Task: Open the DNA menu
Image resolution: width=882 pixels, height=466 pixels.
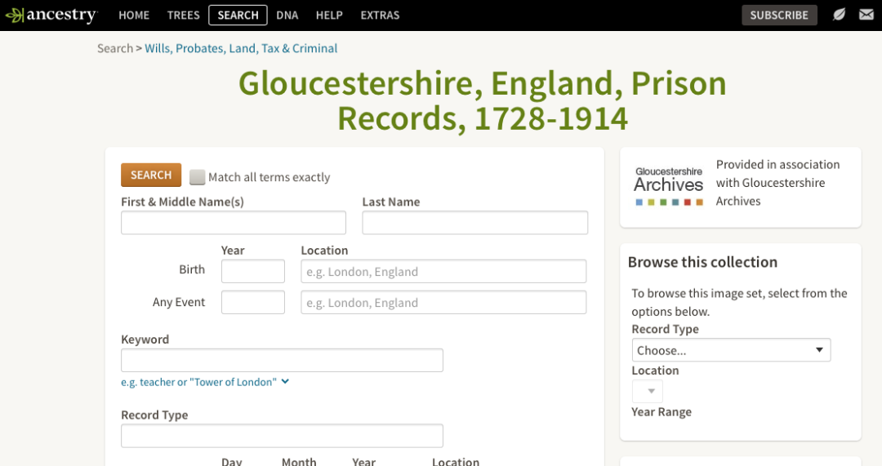Action: click(287, 15)
